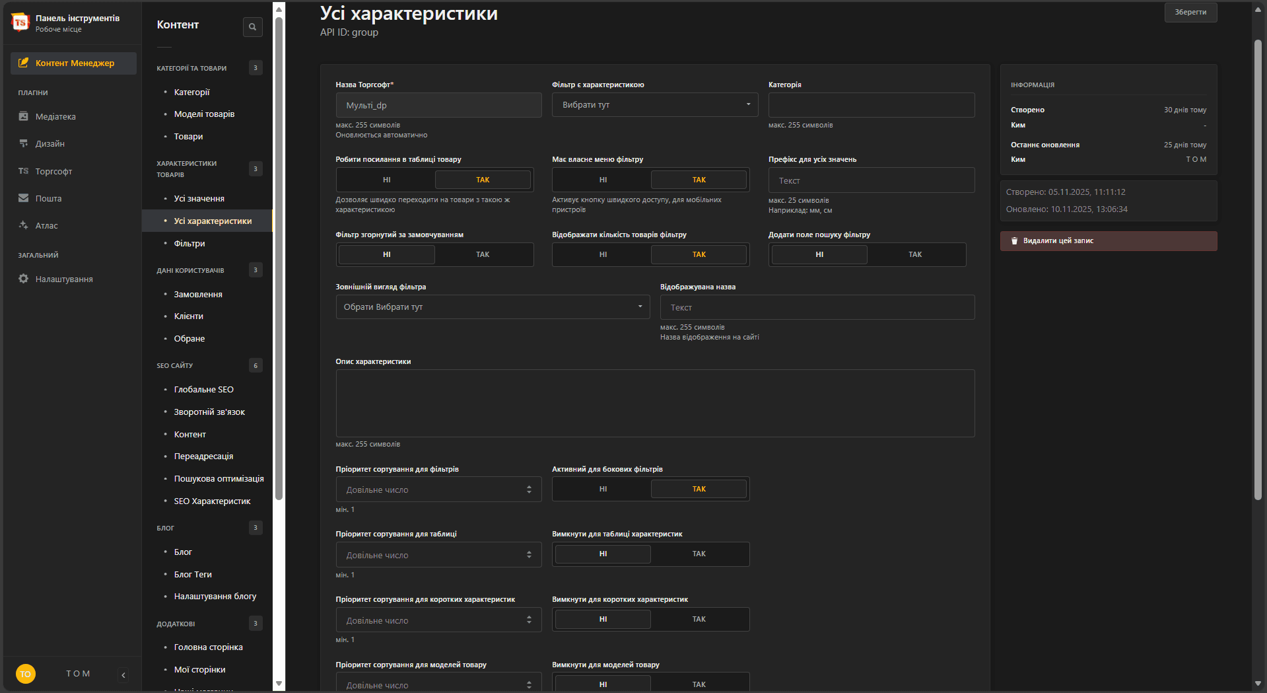Click Видалити цей запис button
Screen dimensions: 1267x693
1108,241
